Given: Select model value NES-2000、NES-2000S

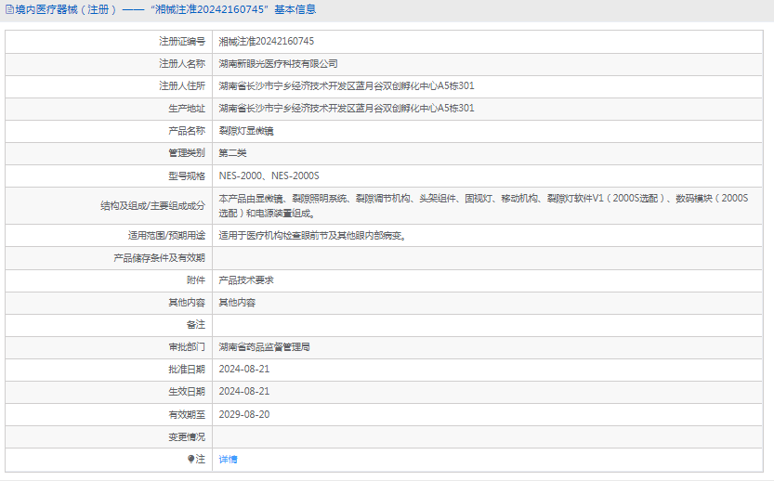Looking at the screenshot, I should [269, 175].
